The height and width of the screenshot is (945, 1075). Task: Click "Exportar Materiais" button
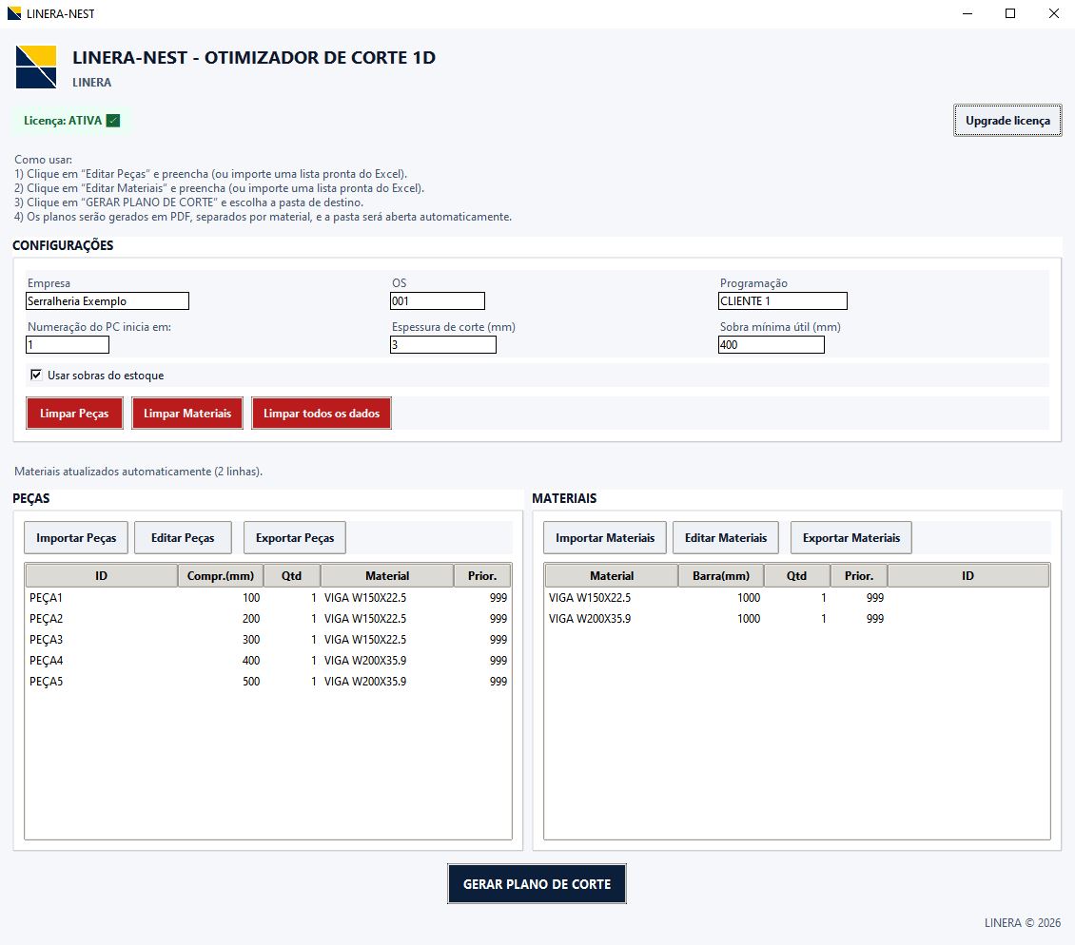coord(851,537)
